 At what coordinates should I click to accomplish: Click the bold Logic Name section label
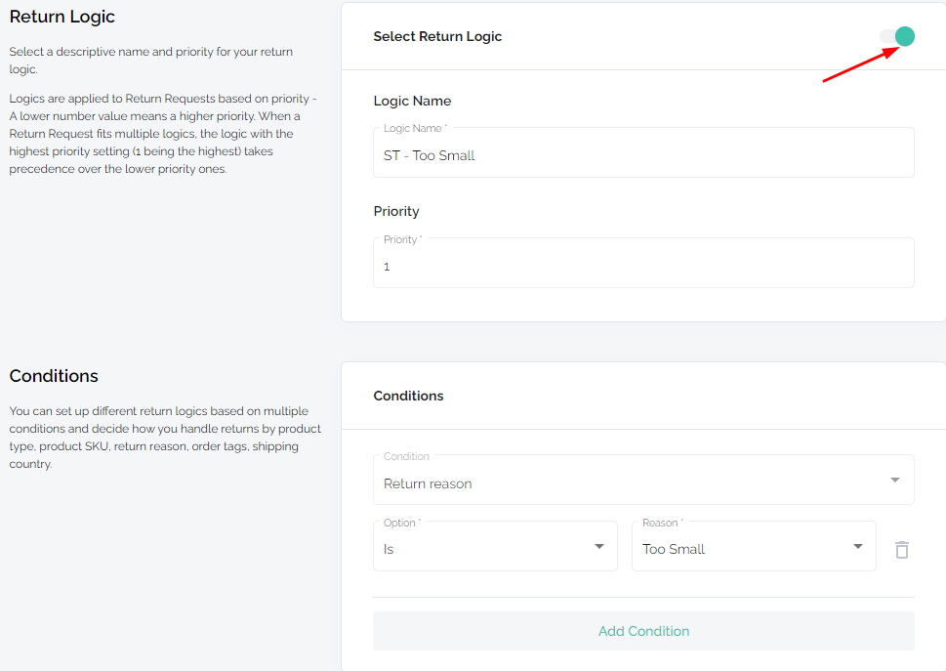click(x=412, y=101)
